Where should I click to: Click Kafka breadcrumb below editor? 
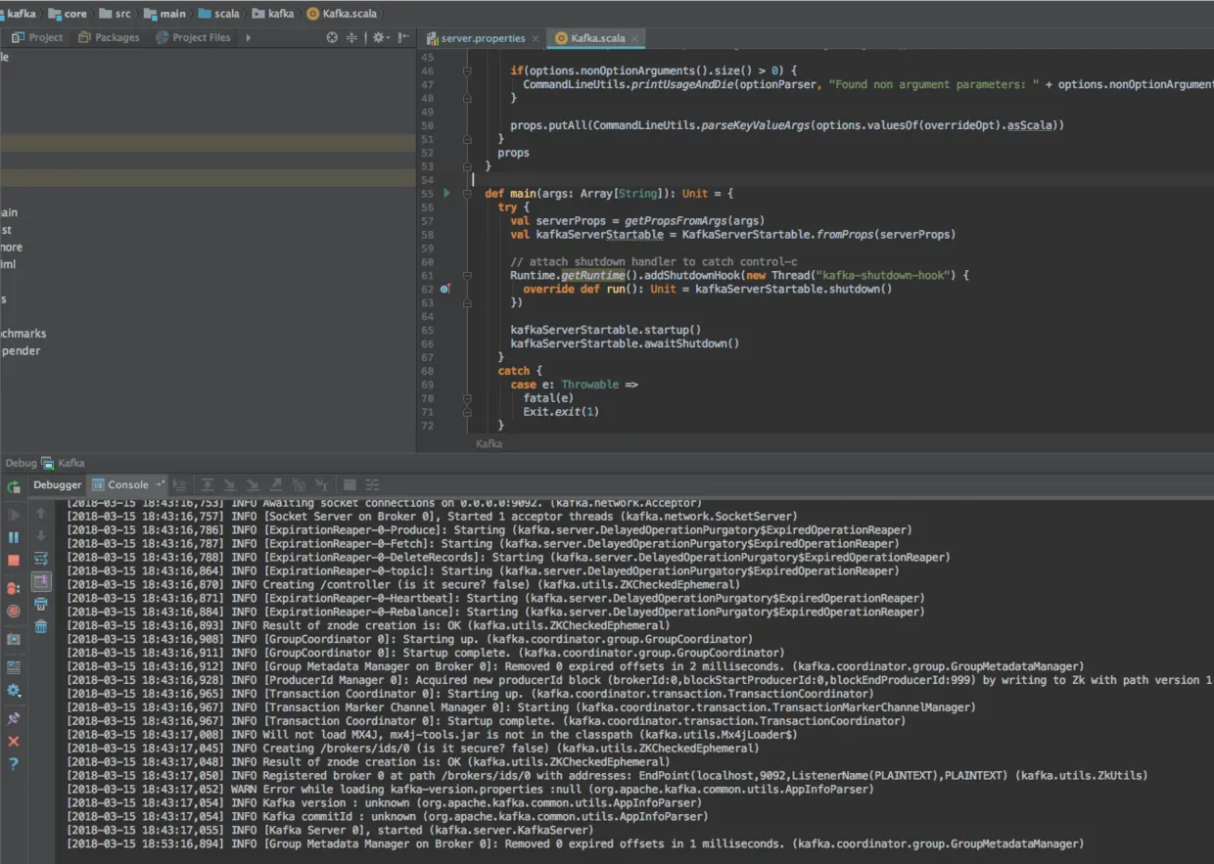tap(490, 443)
